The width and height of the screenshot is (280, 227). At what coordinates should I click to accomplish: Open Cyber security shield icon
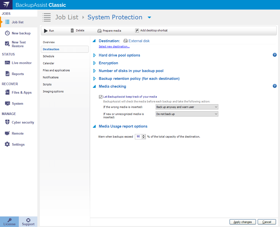(x=7, y=122)
